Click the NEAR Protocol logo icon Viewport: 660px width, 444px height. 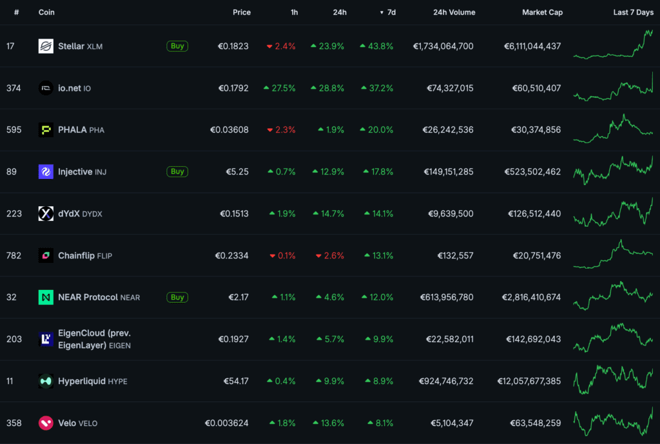coord(46,297)
